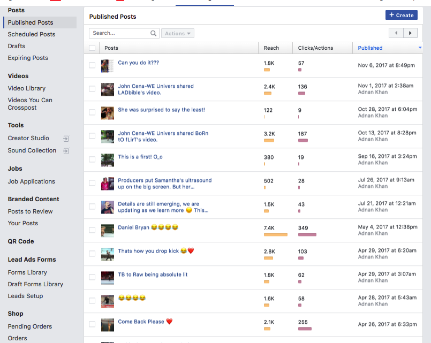The height and width of the screenshot is (343, 431).
Task: Click the search magnifier icon
Action: pyautogui.click(x=153, y=33)
